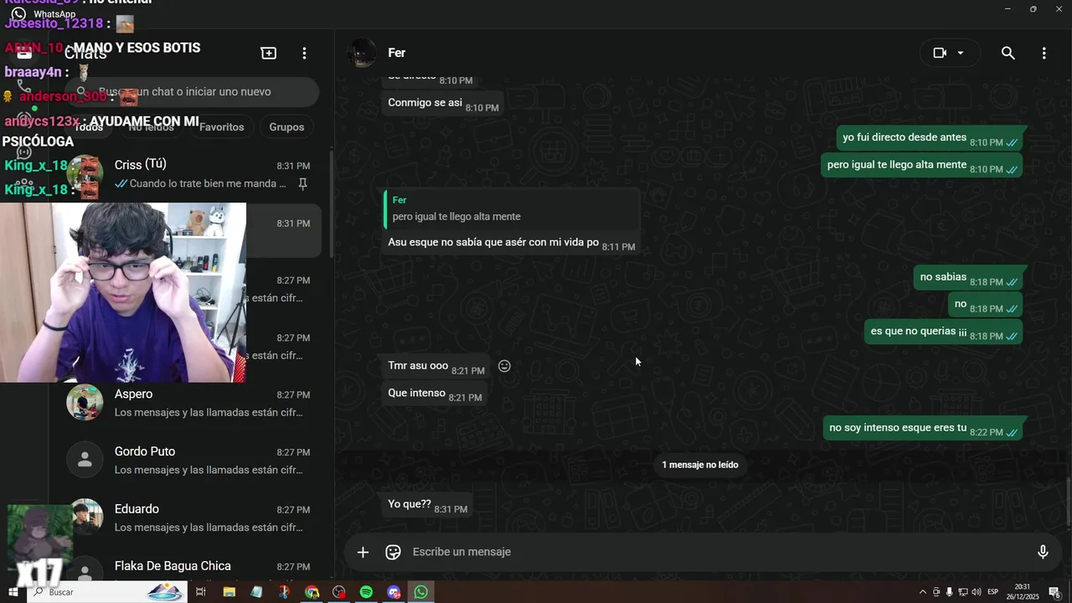Open the Criss (Tú) chat
Image resolution: width=1072 pixels, height=603 pixels.
point(191,174)
